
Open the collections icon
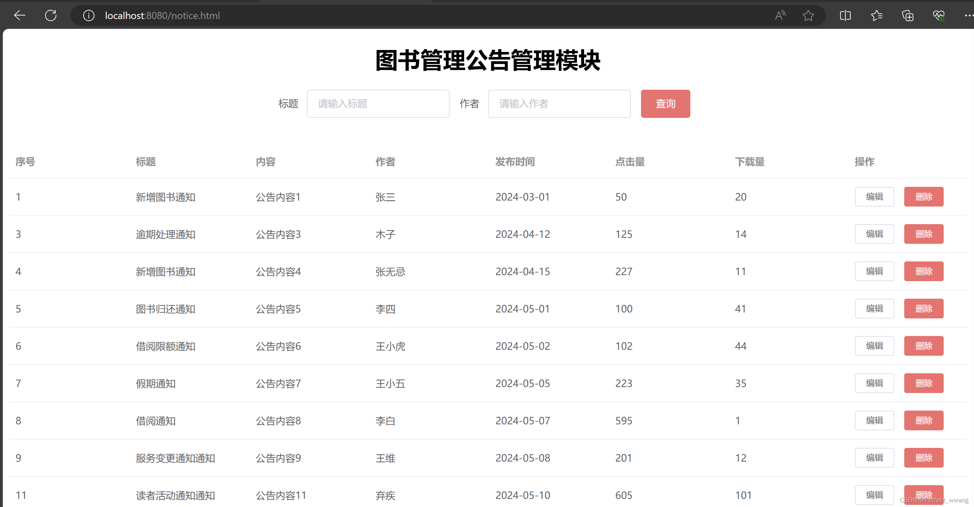coord(907,15)
